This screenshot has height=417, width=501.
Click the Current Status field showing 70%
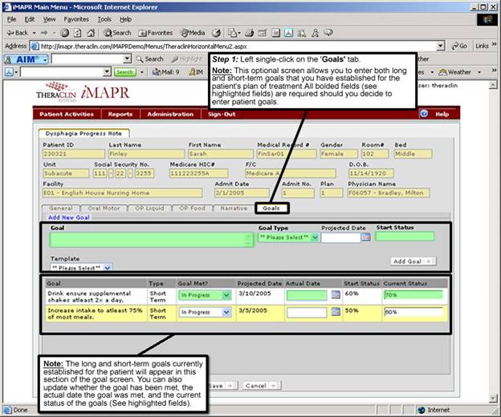click(x=413, y=295)
